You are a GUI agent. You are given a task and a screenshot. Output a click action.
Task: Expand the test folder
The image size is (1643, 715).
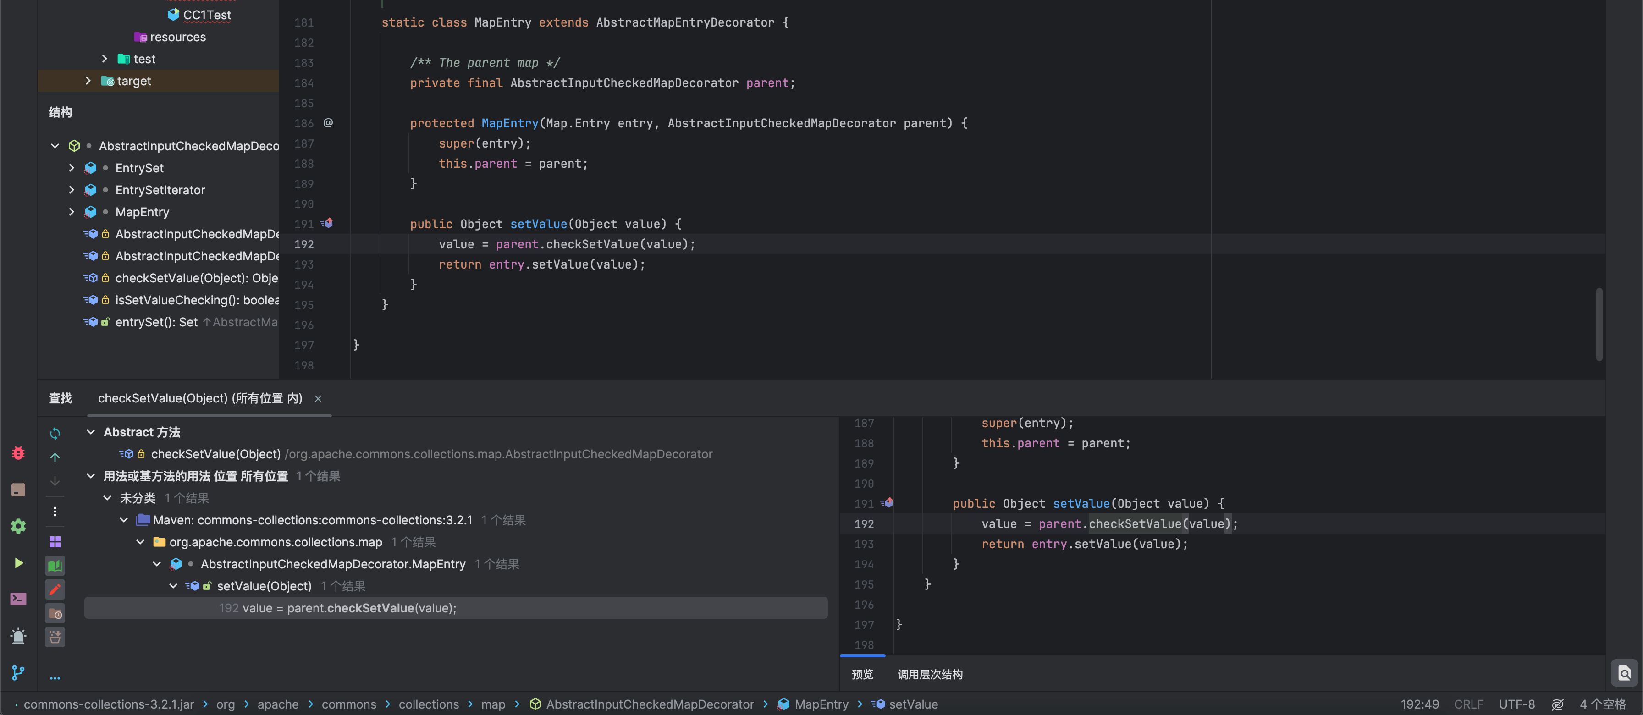pos(105,59)
